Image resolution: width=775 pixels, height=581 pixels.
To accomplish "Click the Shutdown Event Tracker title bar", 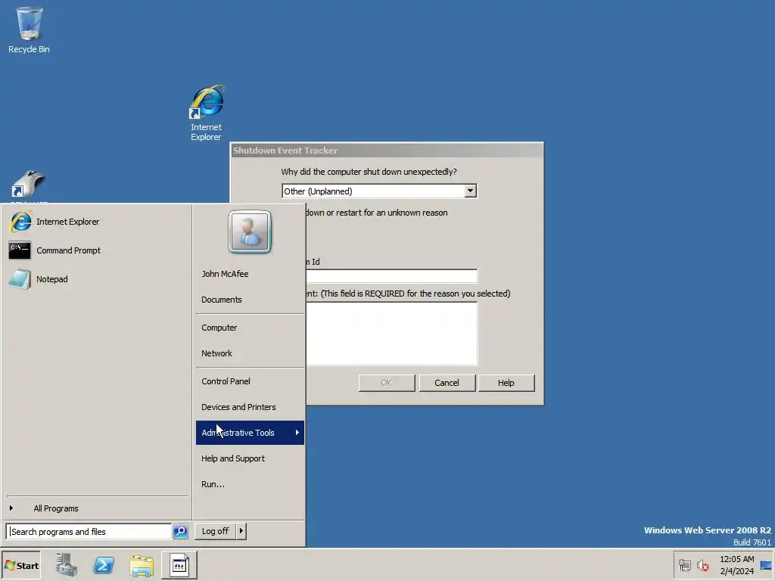I will [x=387, y=151].
